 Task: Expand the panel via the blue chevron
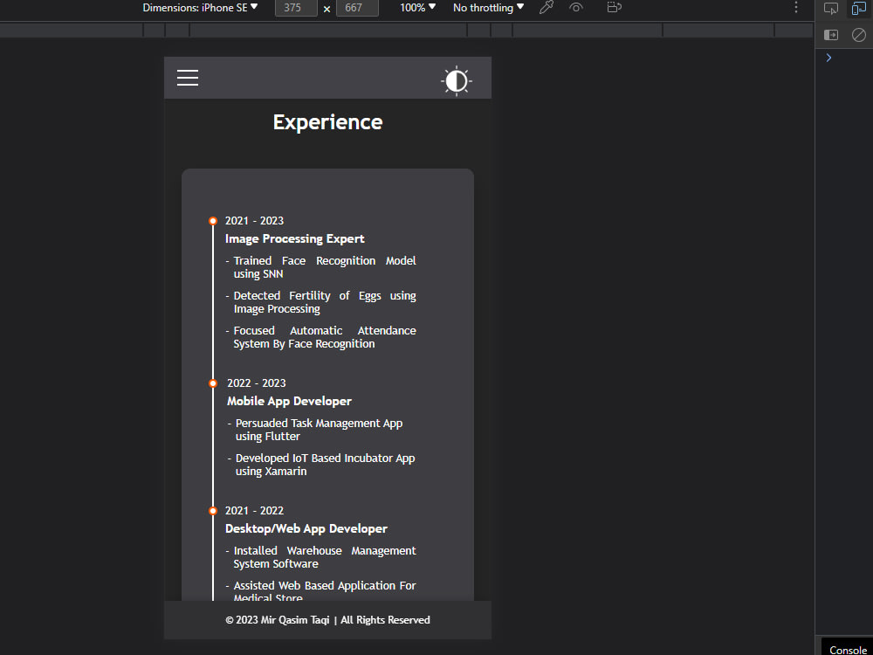point(828,58)
